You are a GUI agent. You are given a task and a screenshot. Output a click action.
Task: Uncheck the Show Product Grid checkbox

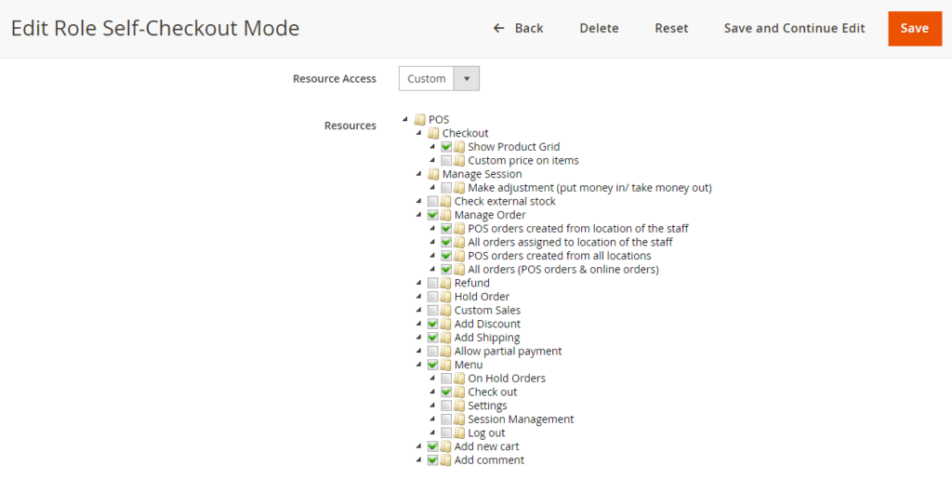coord(446,147)
